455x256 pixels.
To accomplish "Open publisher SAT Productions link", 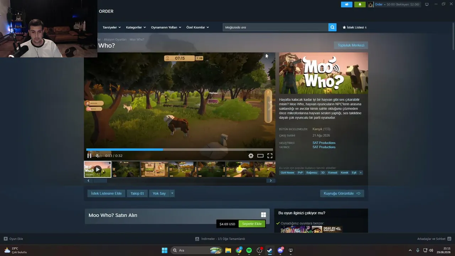I will (324, 147).
